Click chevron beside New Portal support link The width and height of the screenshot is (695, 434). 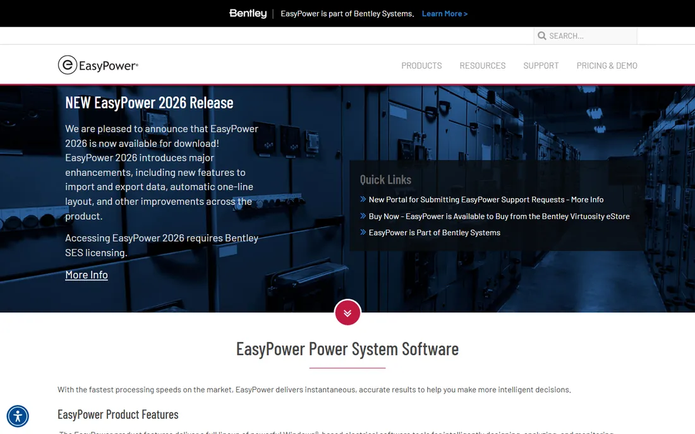tap(363, 199)
